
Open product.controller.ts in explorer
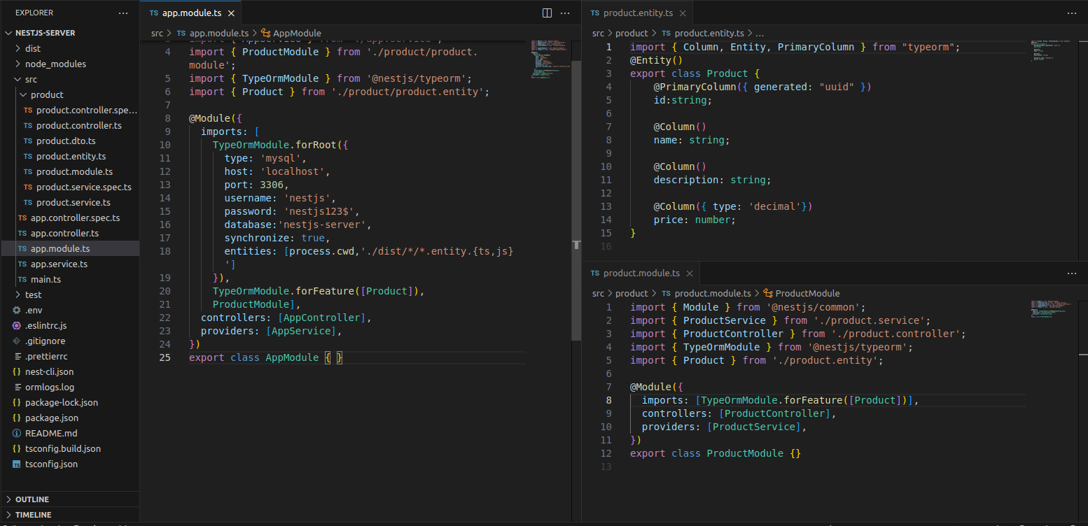(x=70, y=125)
